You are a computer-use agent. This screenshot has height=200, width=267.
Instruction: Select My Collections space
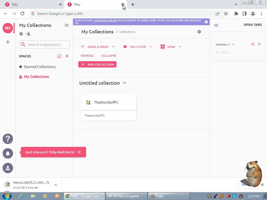tap(34, 77)
